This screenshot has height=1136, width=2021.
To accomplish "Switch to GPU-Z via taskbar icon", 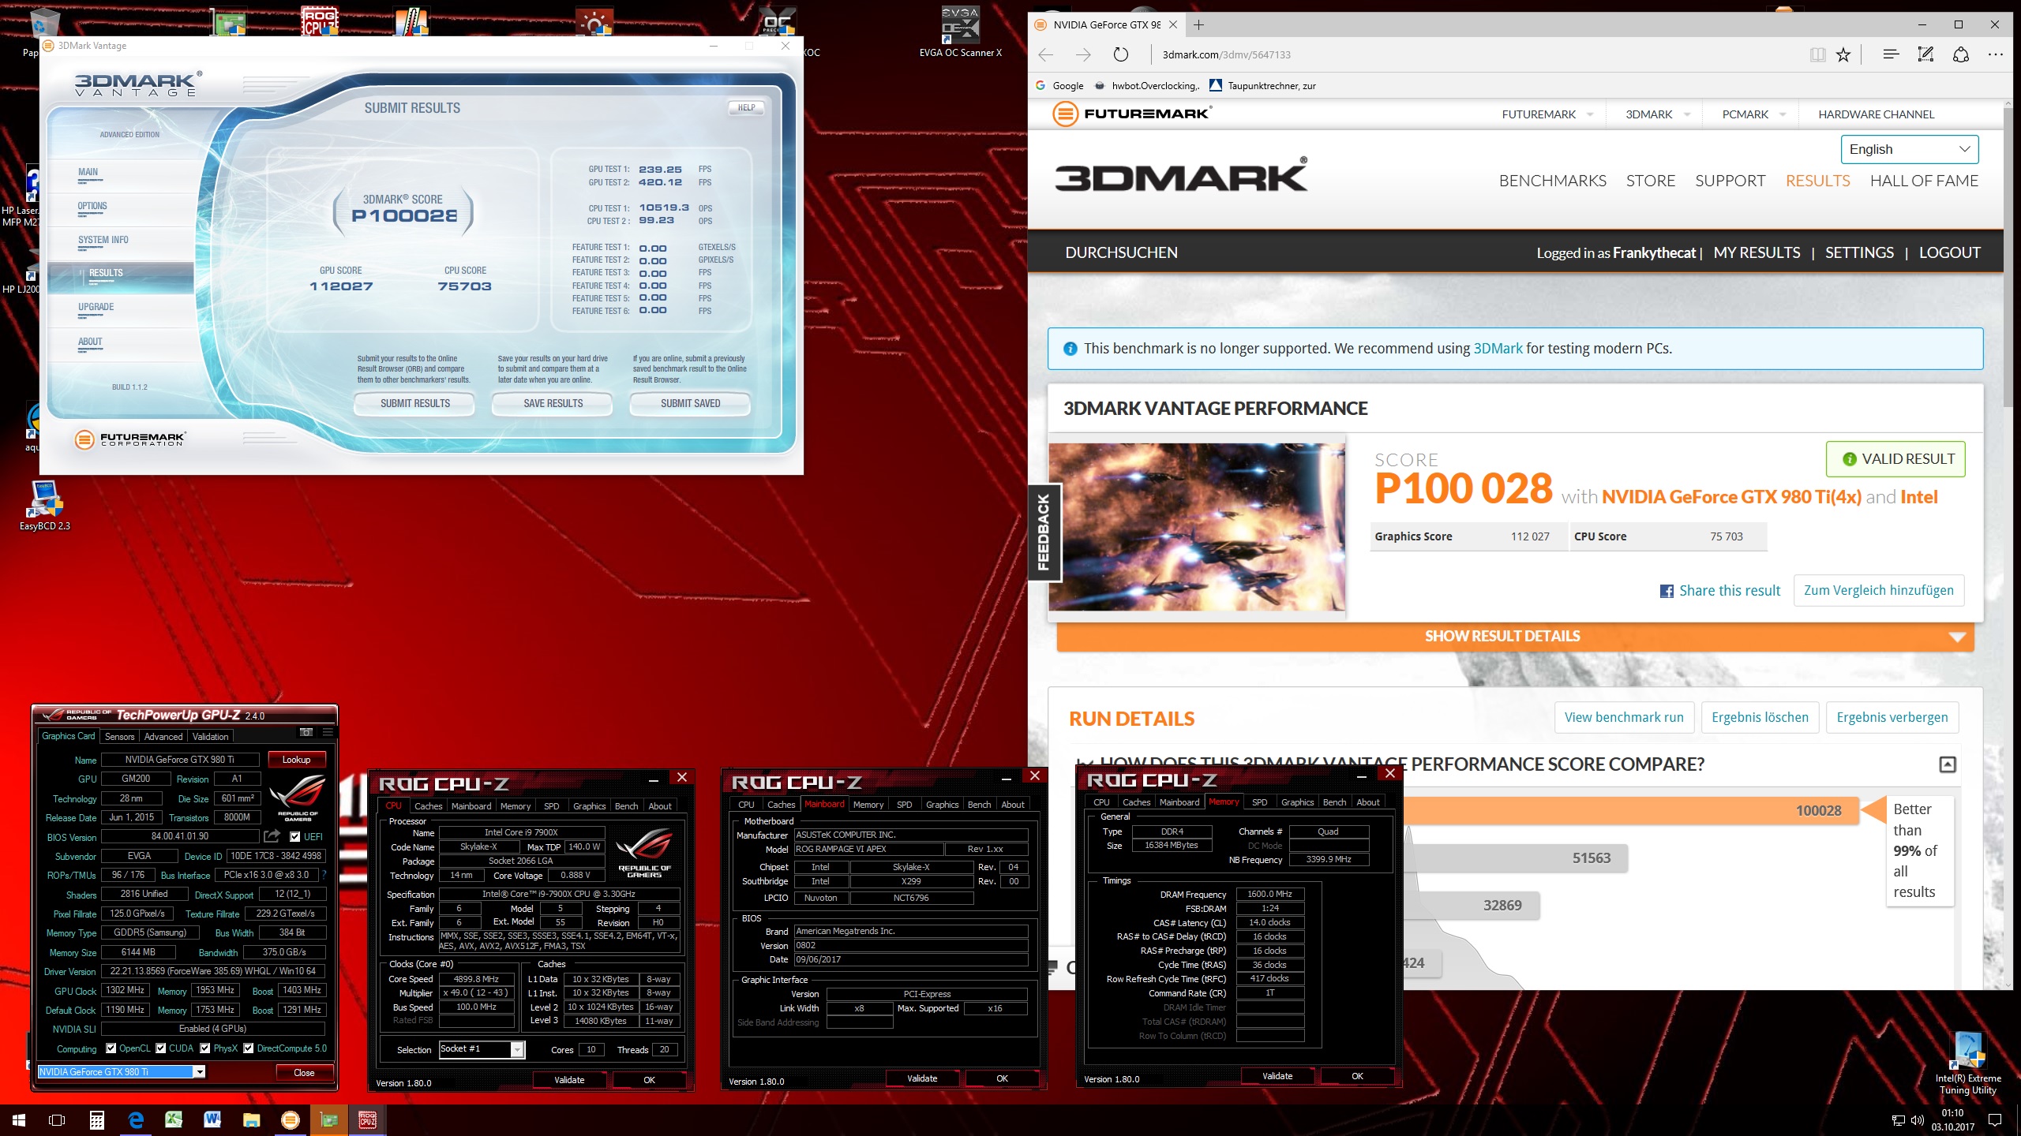I will point(328,1120).
